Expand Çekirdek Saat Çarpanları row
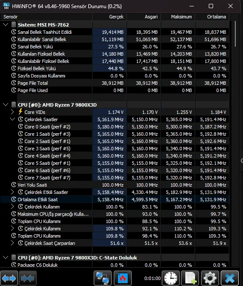Image resolution: width=243 pixels, height=286 pixels. point(12,243)
